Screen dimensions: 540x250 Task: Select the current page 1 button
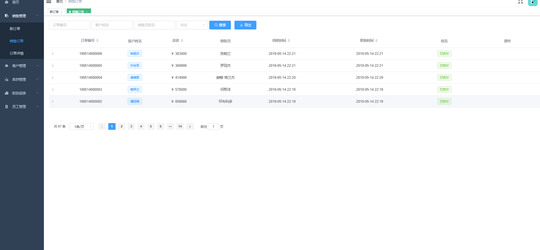(x=112, y=127)
